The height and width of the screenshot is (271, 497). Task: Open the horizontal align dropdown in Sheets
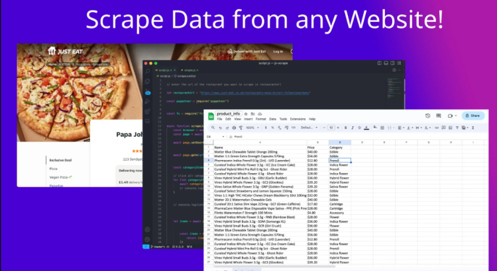click(x=402, y=128)
